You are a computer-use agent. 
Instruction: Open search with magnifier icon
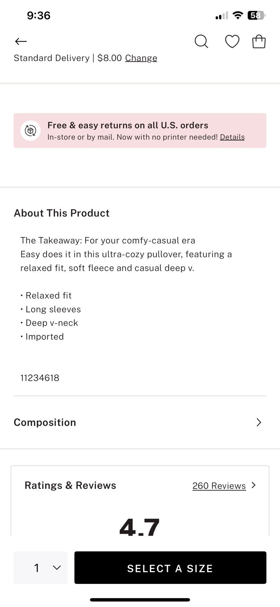pyautogui.click(x=202, y=41)
